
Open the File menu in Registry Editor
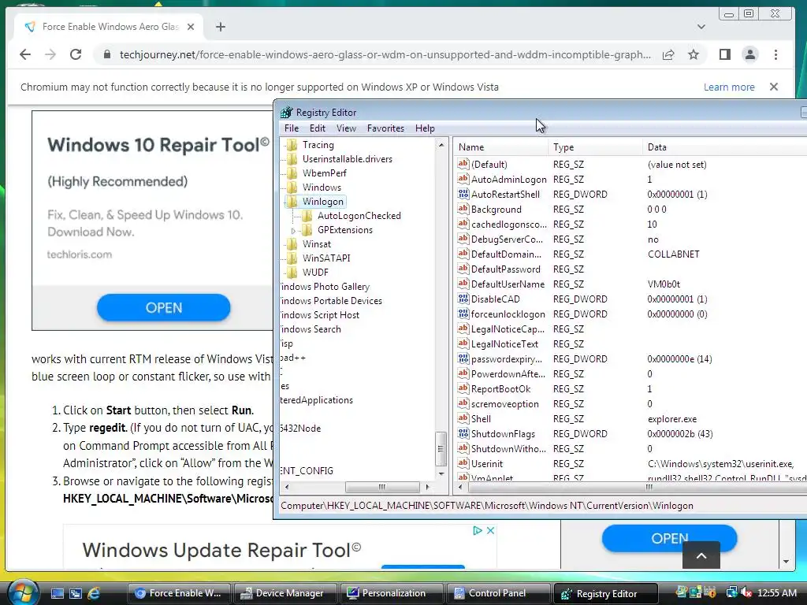click(x=292, y=128)
